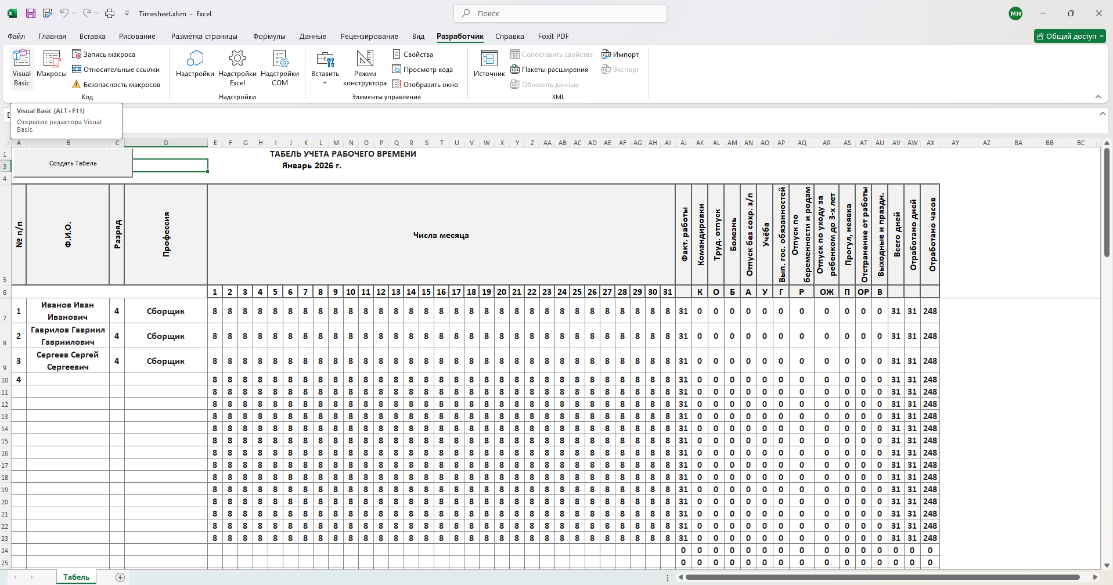Open Expansion Packs (Пакеты расширения)
Image resolution: width=1113 pixels, height=585 pixels.
point(549,69)
